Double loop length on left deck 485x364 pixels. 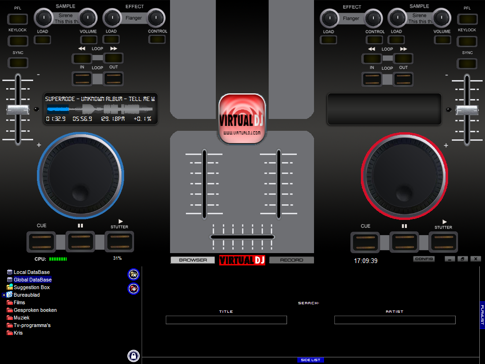pyautogui.click(x=114, y=58)
